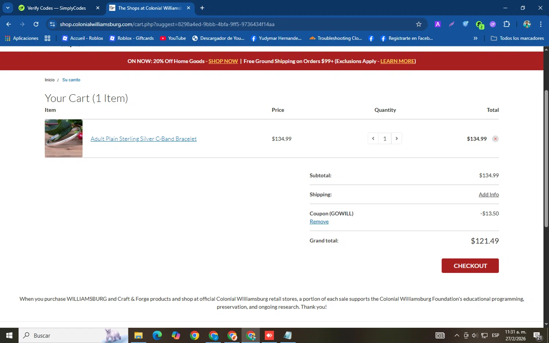This screenshot has height=343, width=549.
Task: Open Adult Plain Sterling Silver C-Band Bracelet link
Action: coord(143,139)
